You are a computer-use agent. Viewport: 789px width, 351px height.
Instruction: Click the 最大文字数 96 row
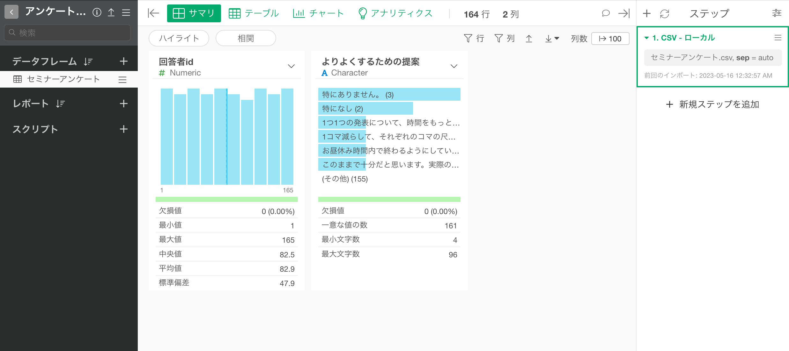coord(389,254)
